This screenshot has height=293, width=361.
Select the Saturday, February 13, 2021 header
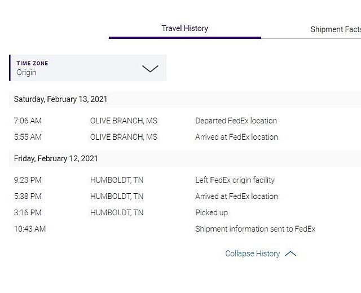point(60,99)
